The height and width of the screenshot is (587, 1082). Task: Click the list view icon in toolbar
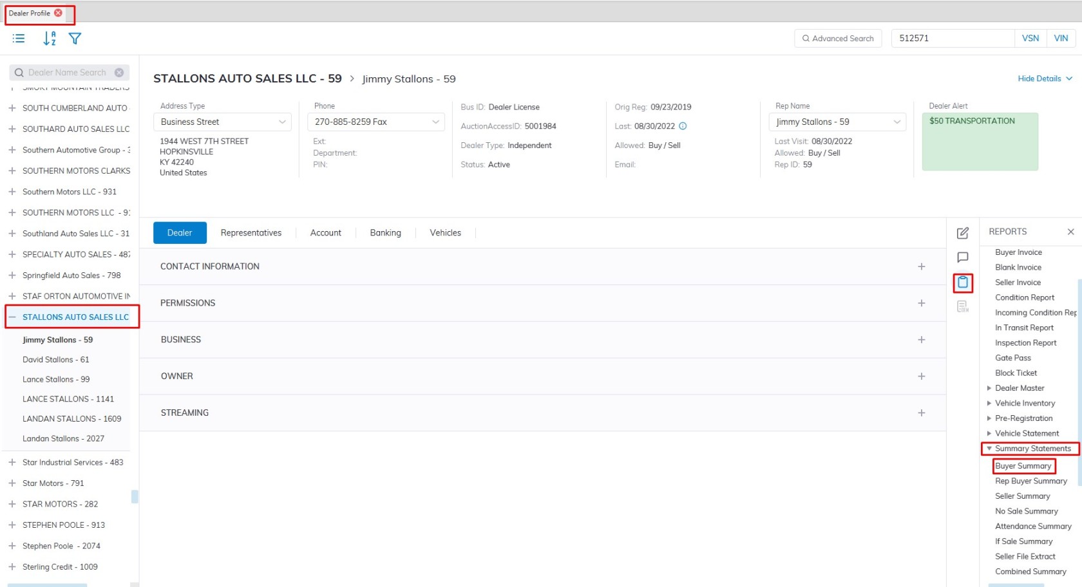(x=19, y=39)
